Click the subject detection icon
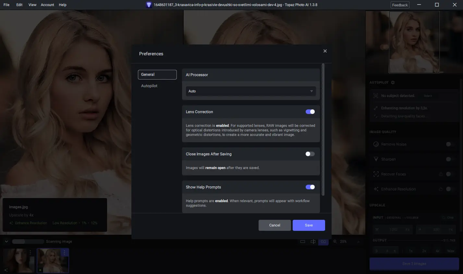463x274 pixels. click(x=375, y=96)
